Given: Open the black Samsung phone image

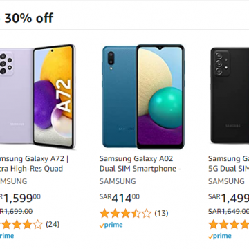Looking at the screenshot, I should 230,95.
